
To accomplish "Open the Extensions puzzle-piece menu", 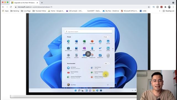I will (165, 7).
